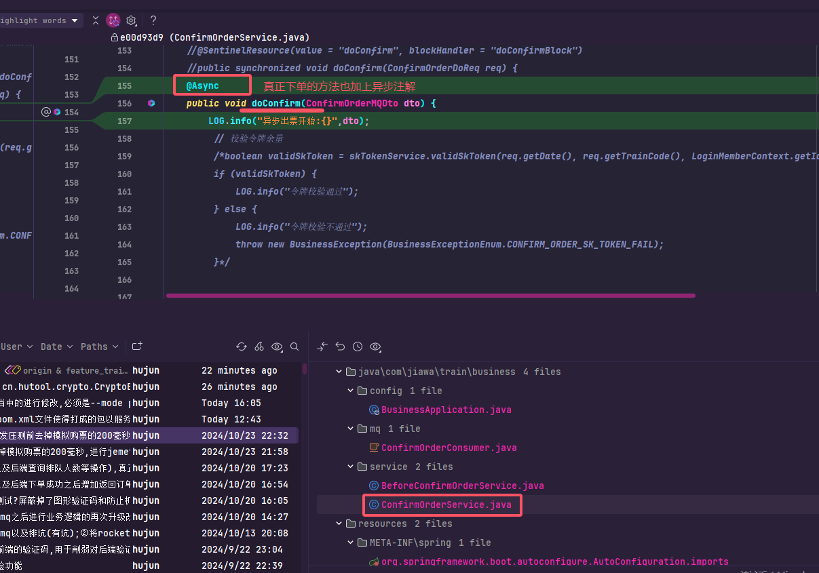Toggle synchronize scrolling in diff viewer

pos(113,20)
